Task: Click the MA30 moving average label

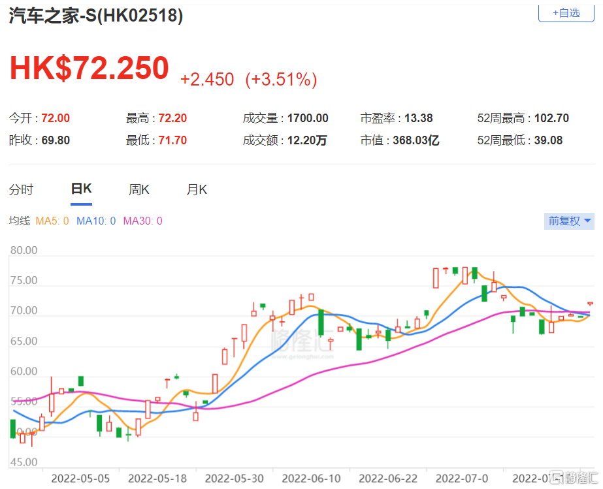Action: [x=142, y=221]
